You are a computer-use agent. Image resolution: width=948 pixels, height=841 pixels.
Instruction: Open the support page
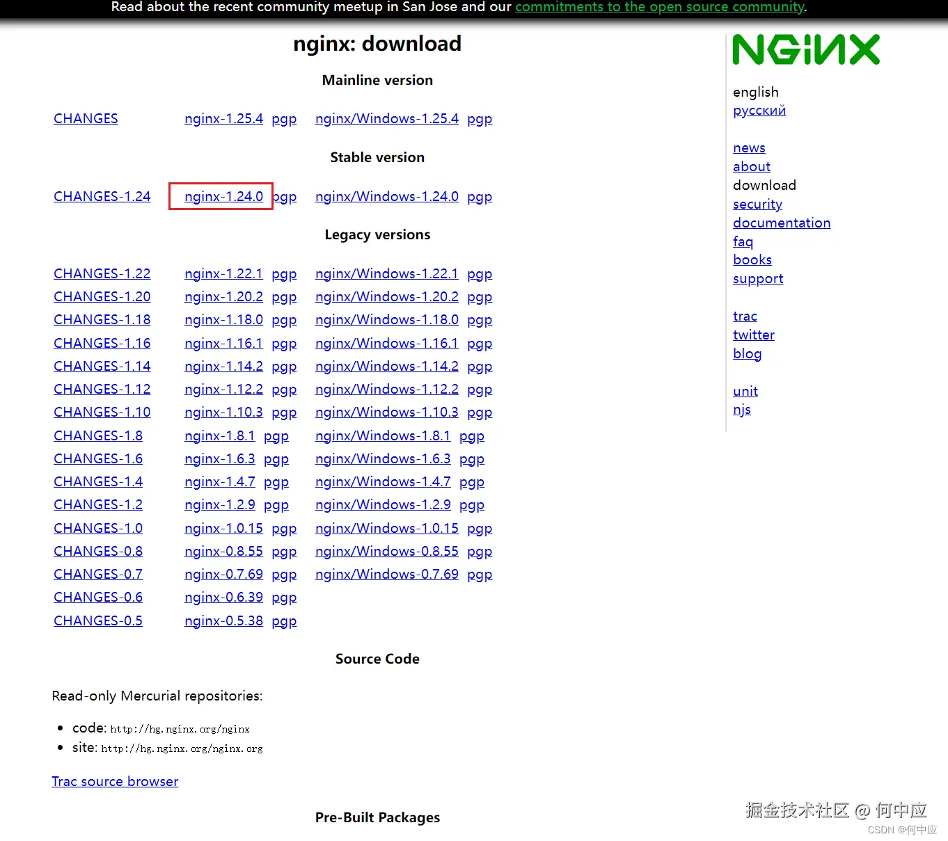tap(758, 279)
